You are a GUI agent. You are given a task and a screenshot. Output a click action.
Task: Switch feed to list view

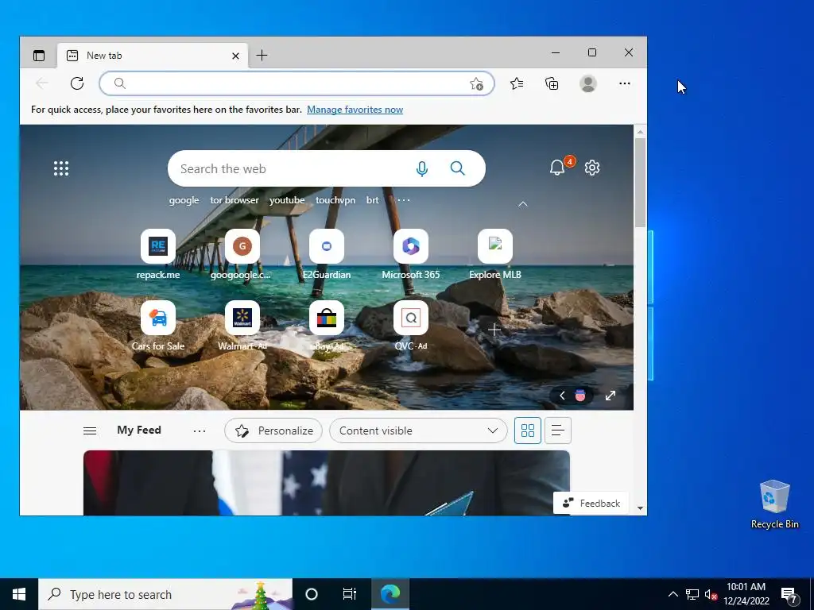coord(557,430)
